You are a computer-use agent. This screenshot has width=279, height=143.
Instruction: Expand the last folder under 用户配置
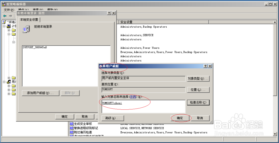pos(9,94)
